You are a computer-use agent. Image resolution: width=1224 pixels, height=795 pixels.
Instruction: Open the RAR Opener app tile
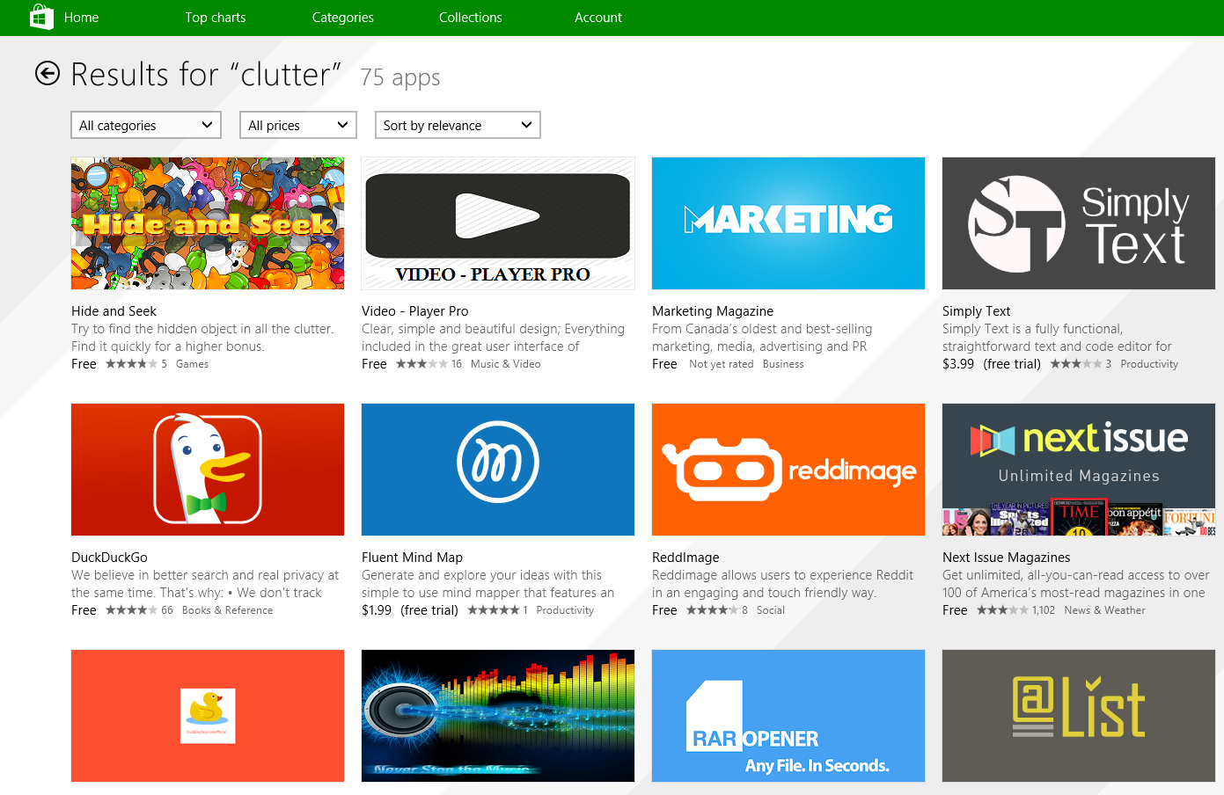[788, 715]
